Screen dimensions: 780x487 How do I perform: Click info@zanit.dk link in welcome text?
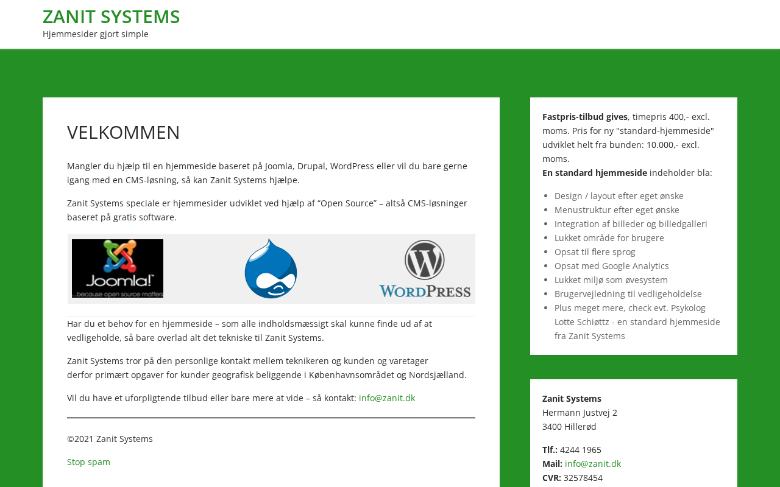[387, 398]
